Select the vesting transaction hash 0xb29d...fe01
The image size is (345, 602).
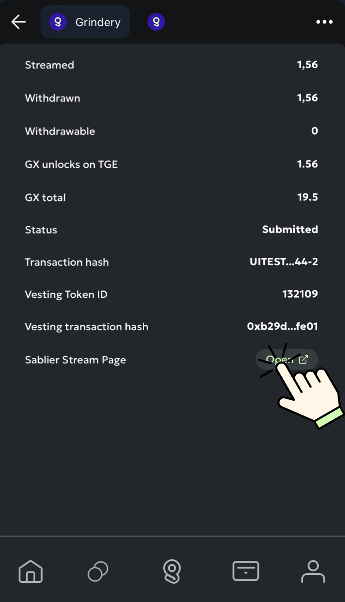[283, 326]
